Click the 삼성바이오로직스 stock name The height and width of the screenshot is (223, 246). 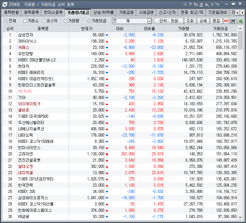tap(33, 198)
